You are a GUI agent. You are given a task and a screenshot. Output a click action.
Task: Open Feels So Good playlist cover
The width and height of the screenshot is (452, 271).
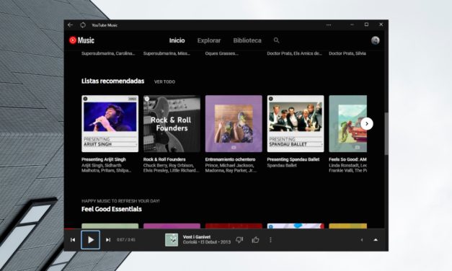(348, 124)
